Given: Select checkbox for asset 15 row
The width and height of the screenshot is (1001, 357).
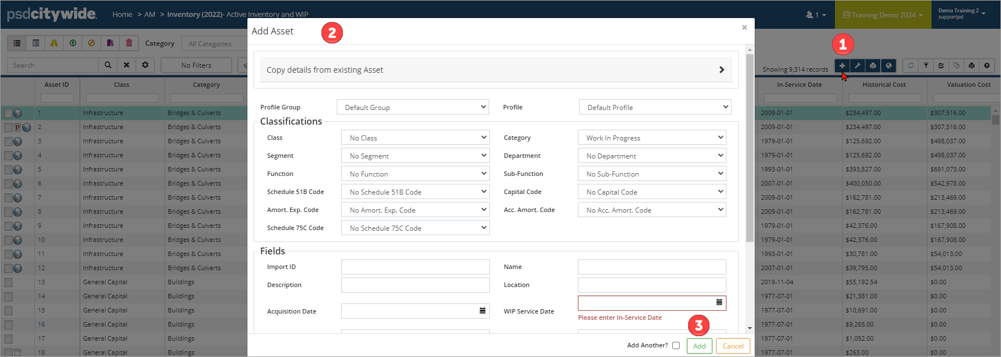Looking at the screenshot, I should (8, 310).
